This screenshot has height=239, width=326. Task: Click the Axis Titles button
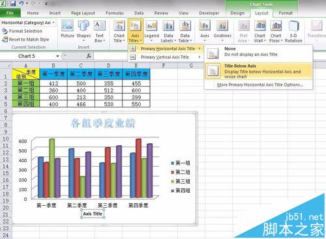(x=135, y=31)
